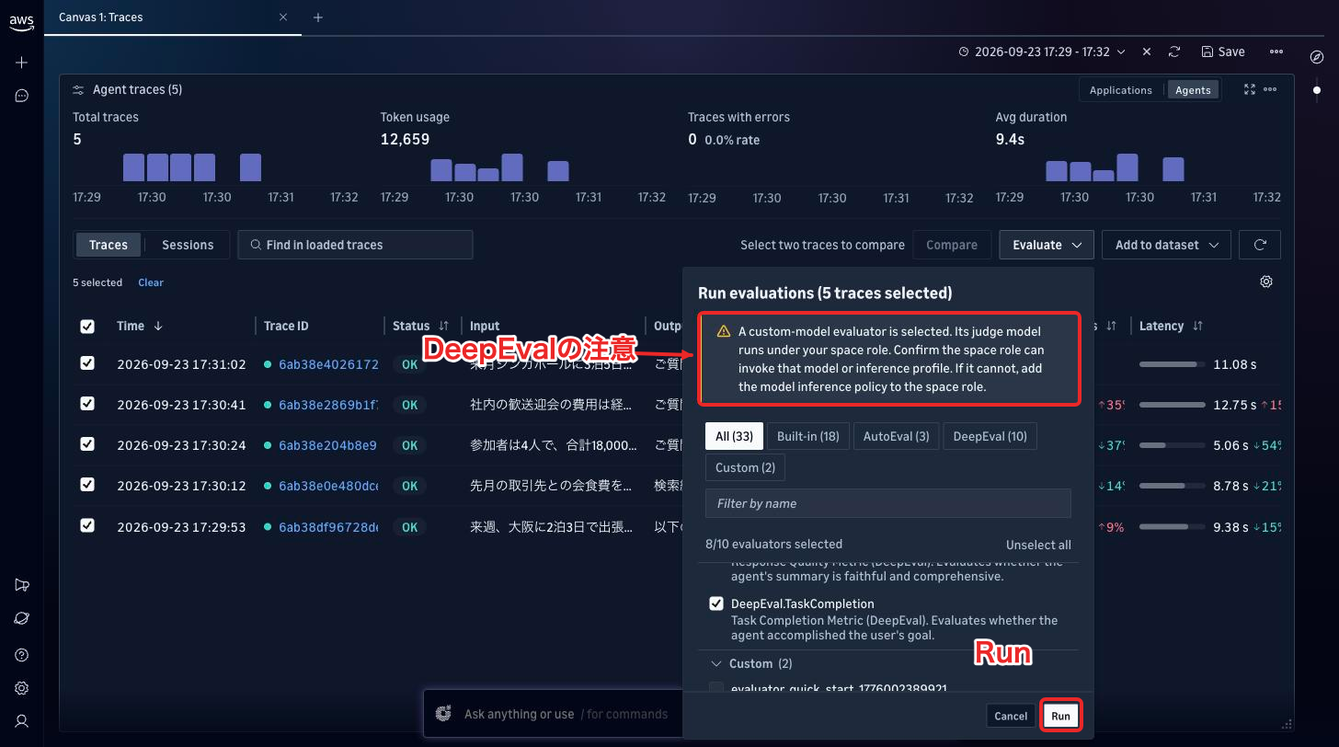Click the announcements flag icon in sidebar
Image resolution: width=1339 pixels, height=747 pixels.
(x=22, y=585)
